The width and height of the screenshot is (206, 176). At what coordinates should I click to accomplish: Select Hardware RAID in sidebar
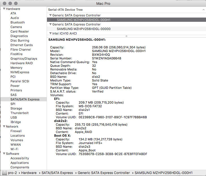[x=22, y=63]
